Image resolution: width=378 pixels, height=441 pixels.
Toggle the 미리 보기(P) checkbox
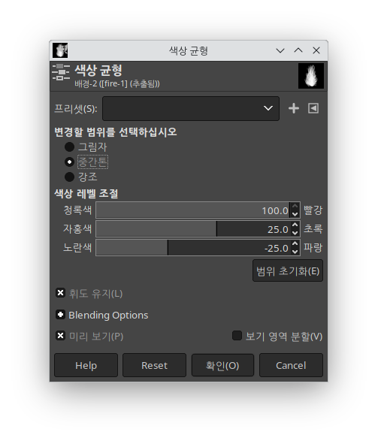(x=60, y=336)
